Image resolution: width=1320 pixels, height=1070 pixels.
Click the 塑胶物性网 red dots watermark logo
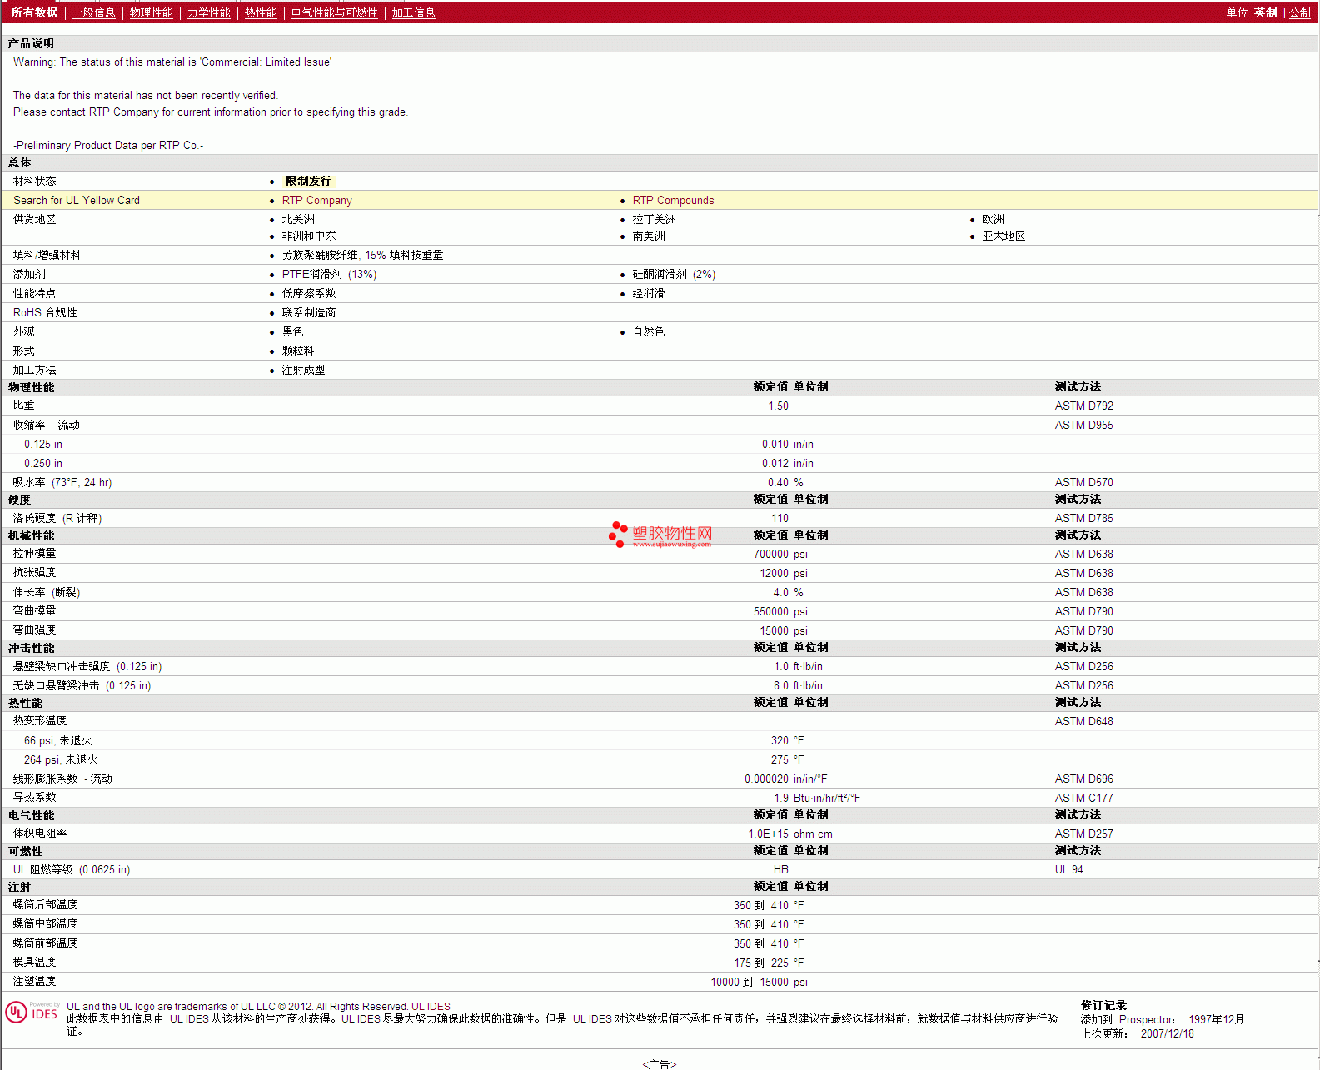617,534
